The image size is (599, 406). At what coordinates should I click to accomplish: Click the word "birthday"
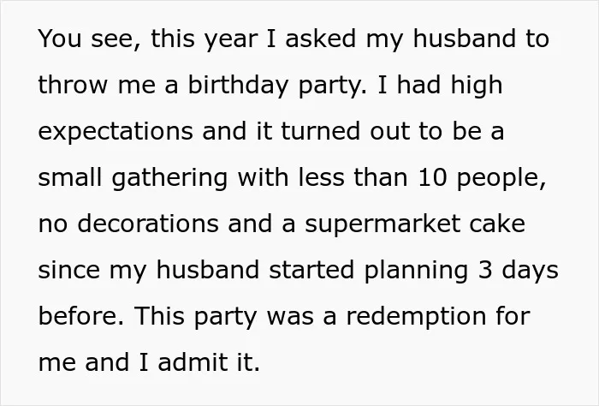238,86
